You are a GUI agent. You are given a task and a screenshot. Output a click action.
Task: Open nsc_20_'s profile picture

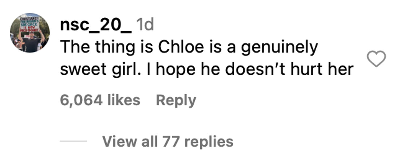coord(30,33)
